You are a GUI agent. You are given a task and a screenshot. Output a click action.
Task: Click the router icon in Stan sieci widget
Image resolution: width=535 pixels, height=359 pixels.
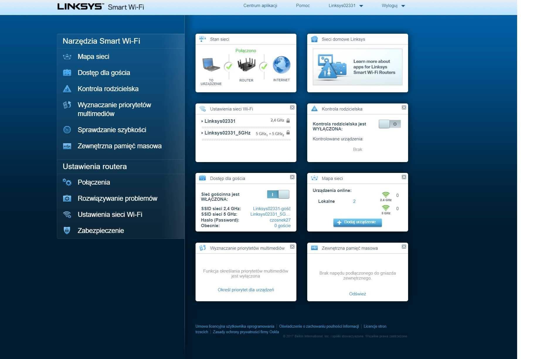[x=246, y=65]
